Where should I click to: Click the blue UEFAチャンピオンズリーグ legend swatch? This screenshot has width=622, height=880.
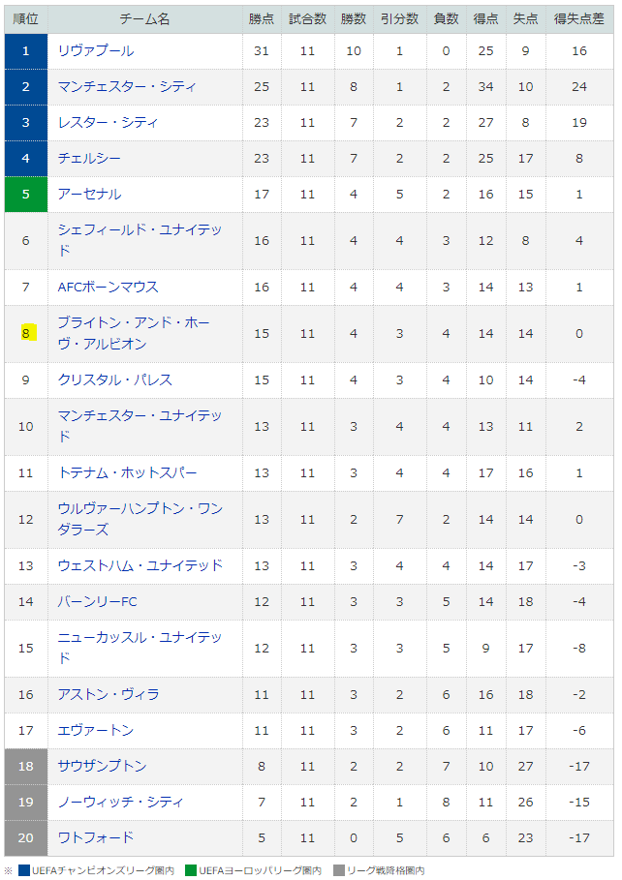point(23,870)
